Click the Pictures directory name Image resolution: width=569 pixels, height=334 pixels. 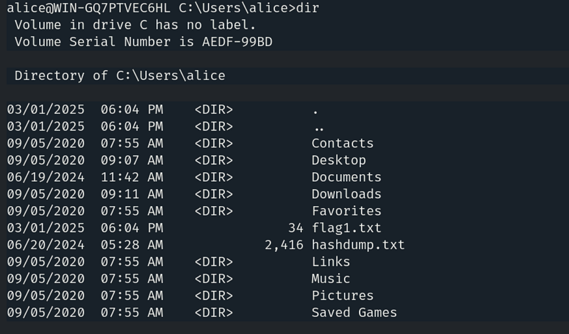(342, 296)
